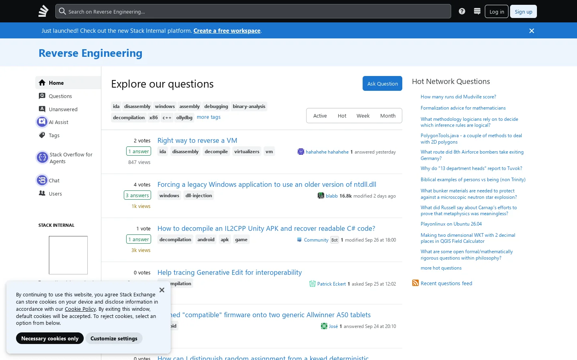Click José's user avatar
This screenshot has height=360, width=577.
(324, 326)
